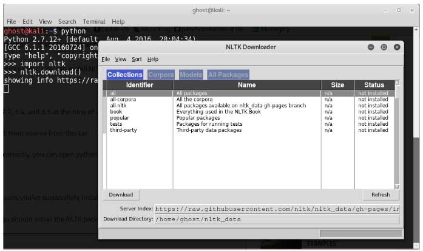Select the book collection row

pos(115,112)
